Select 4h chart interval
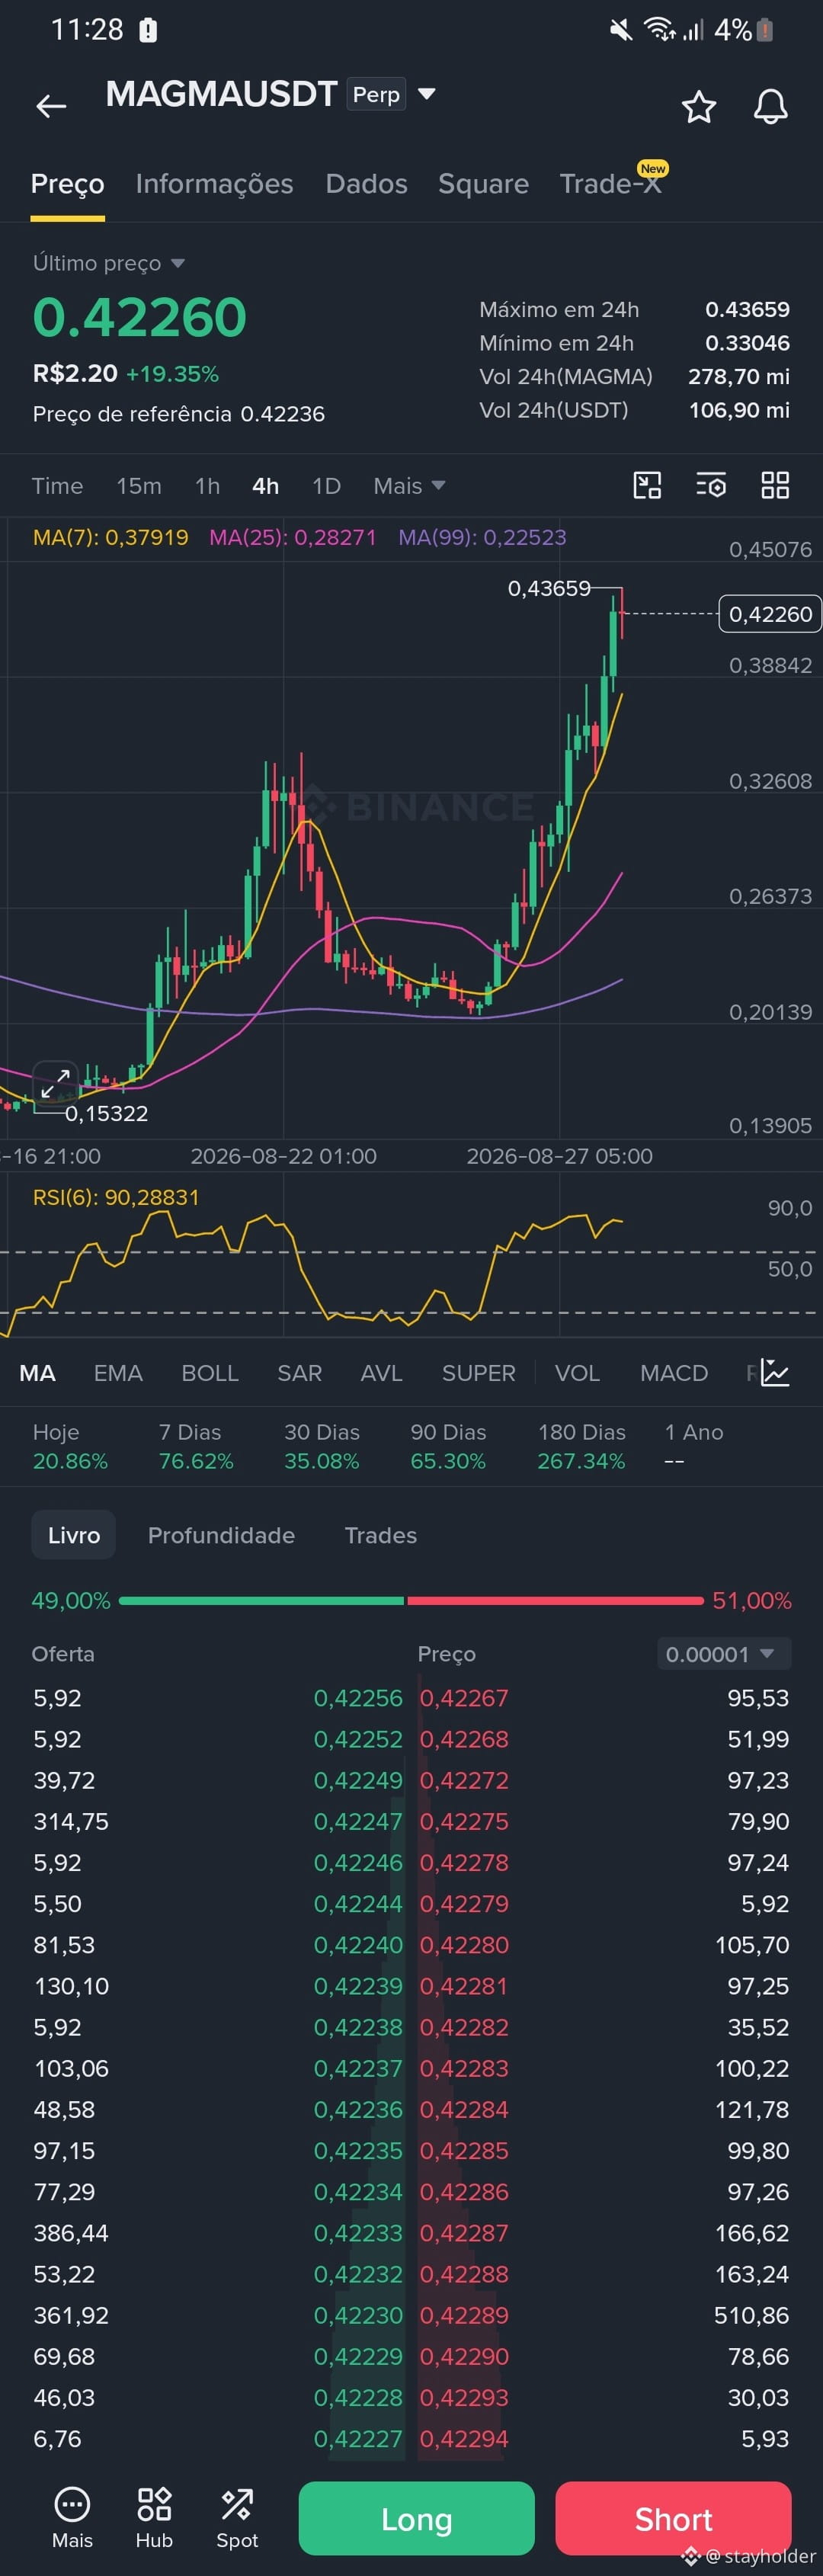 [265, 486]
